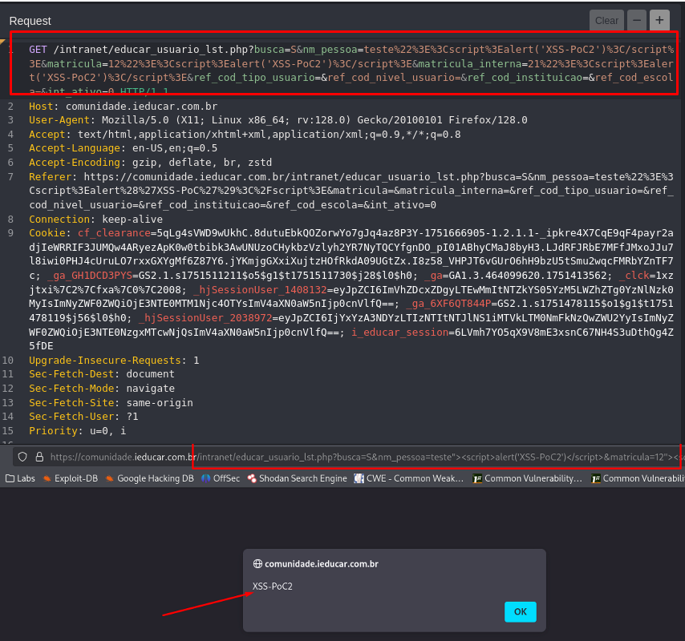This screenshot has width=685, height=641.
Task: Open the first Common Vulnerability... bookmark
Action: tap(528, 478)
